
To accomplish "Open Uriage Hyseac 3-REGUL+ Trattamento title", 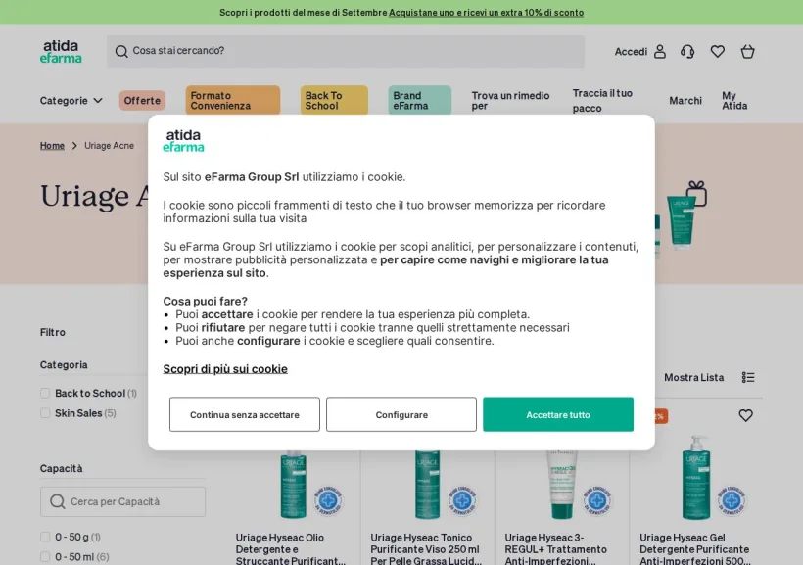I will pyautogui.click(x=555, y=549).
